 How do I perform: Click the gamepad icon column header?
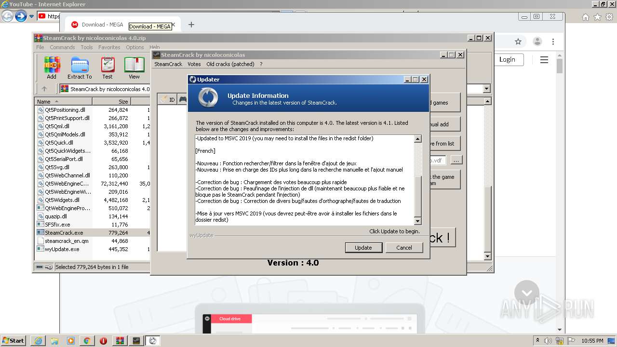(183, 100)
